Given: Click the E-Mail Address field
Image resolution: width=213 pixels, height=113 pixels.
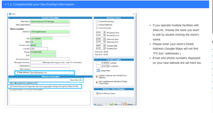Looking at the screenshot, I should (x=50, y=73).
